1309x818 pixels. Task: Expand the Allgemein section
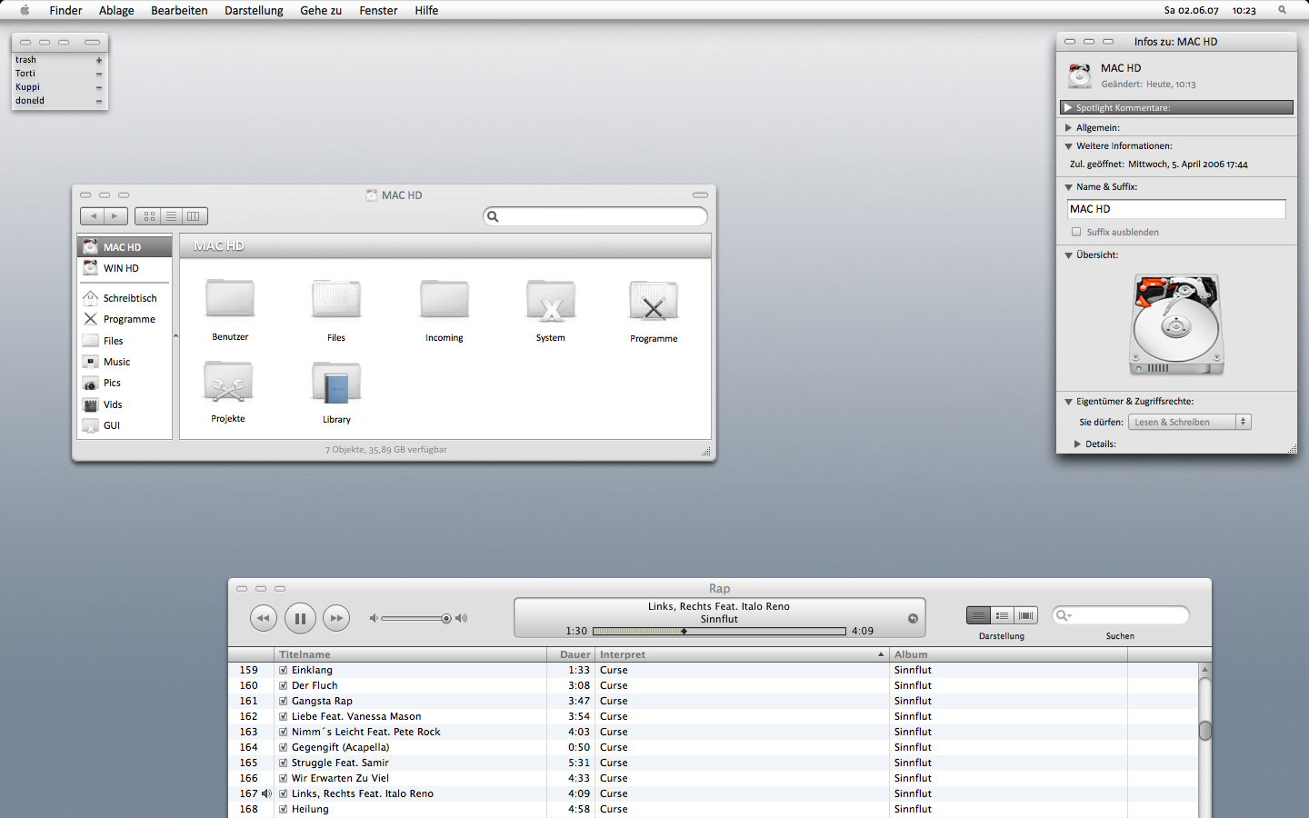click(x=1069, y=128)
